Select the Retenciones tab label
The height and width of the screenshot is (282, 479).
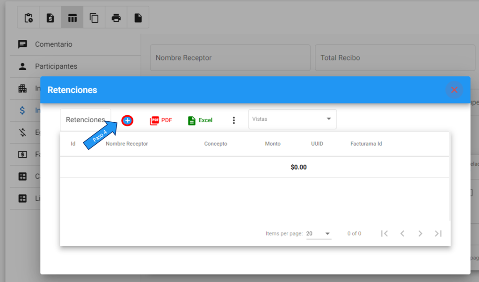coord(85,119)
